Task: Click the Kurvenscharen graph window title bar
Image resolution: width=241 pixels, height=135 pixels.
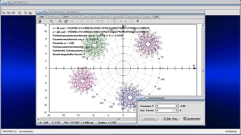Action: pyautogui.click(x=120, y=12)
